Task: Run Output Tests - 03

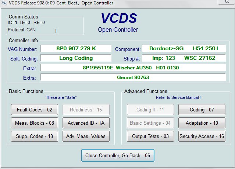Action: click(x=150, y=136)
